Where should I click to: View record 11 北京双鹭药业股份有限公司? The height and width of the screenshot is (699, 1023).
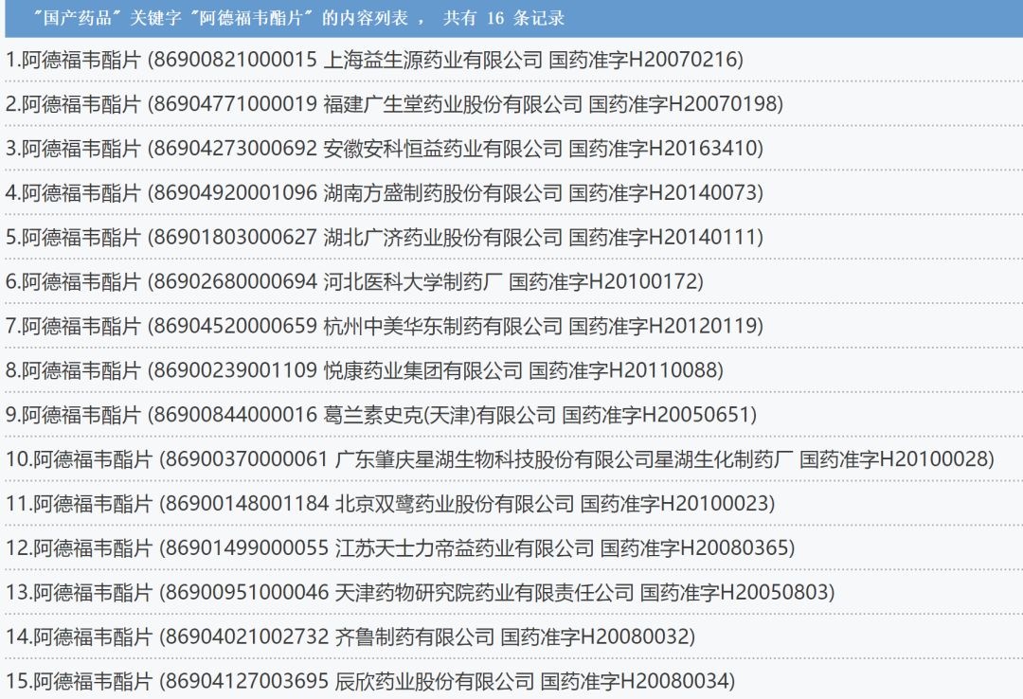[x=390, y=504]
